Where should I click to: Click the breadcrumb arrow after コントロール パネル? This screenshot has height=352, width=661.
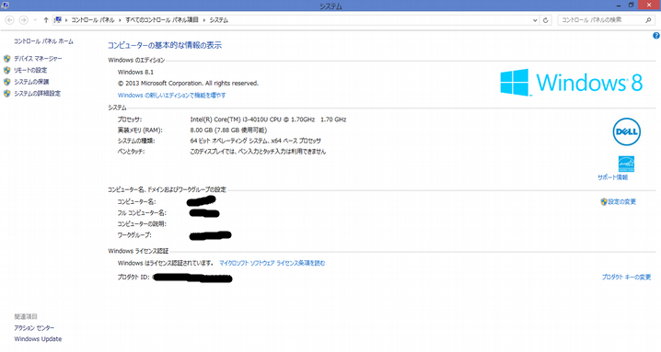pos(120,20)
